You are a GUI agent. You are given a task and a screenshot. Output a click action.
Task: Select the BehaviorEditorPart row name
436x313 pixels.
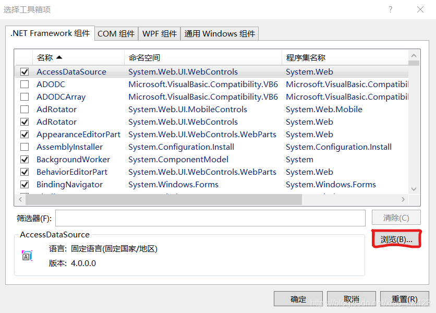(72, 172)
